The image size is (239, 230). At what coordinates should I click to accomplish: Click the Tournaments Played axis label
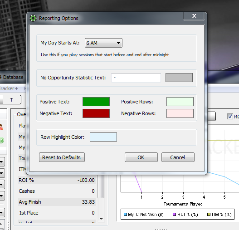tap(183, 204)
